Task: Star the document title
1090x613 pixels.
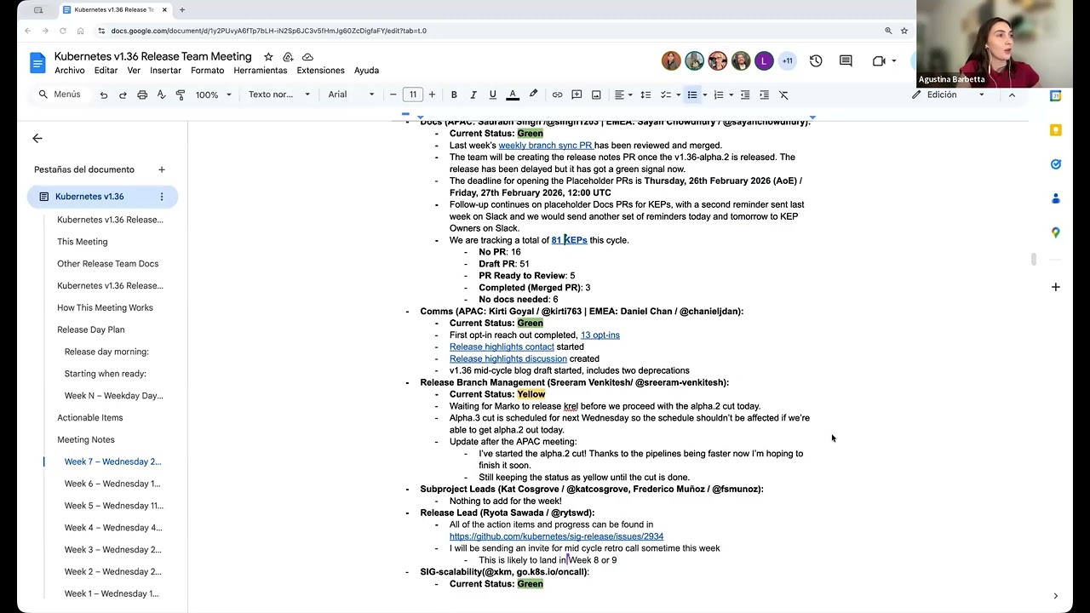Action: (x=268, y=57)
